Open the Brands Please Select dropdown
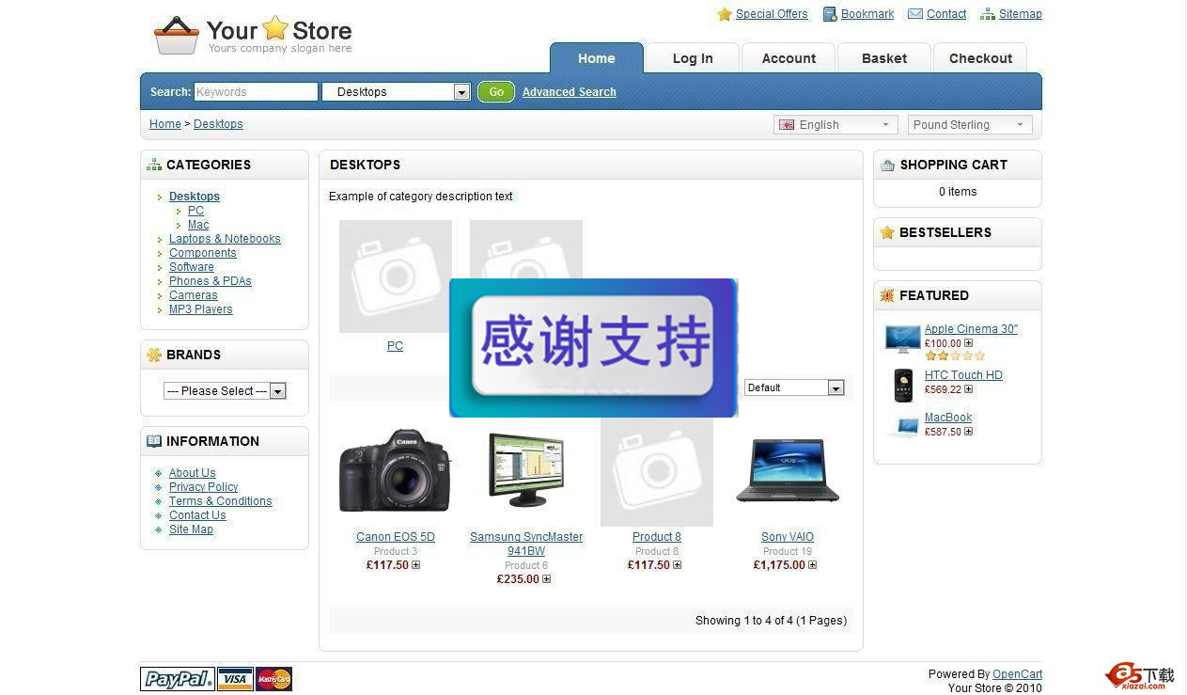 point(225,391)
